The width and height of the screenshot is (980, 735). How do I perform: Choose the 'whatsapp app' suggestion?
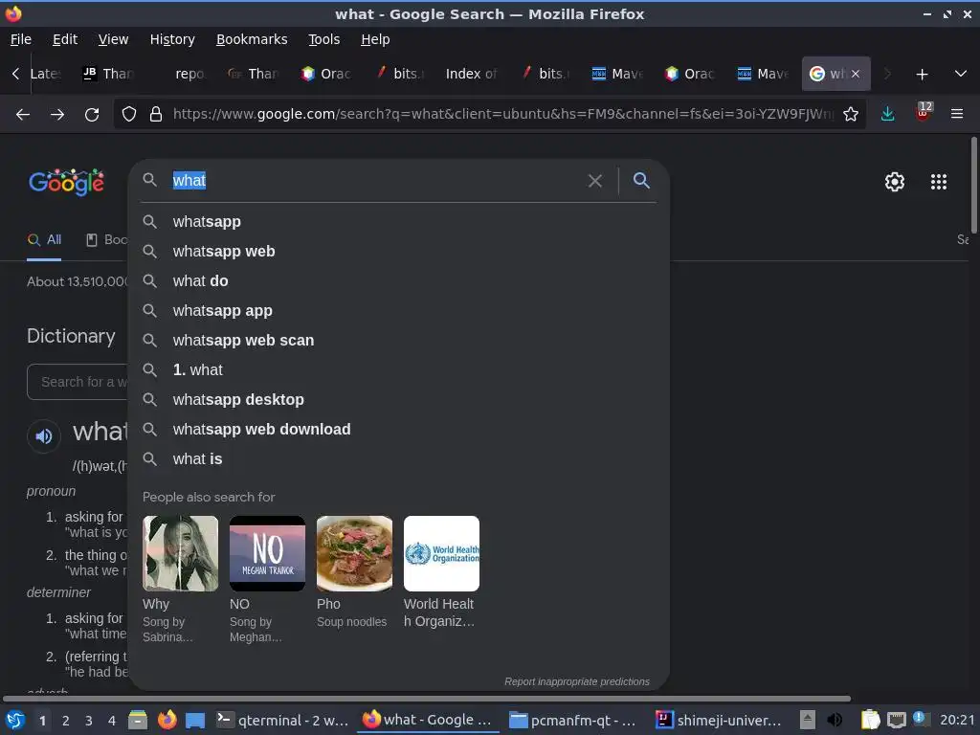pos(399,311)
